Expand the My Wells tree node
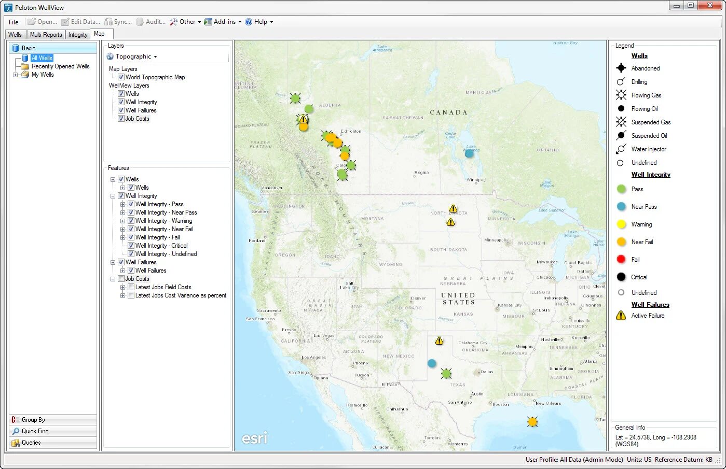 15,75
